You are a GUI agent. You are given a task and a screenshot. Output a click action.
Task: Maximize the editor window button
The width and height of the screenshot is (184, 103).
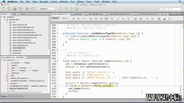(182, 14)
